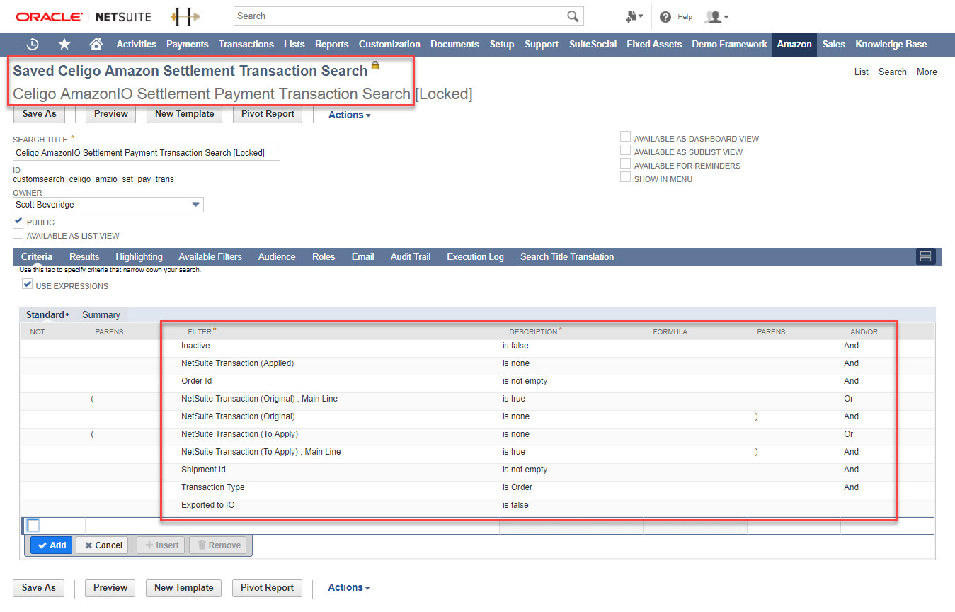
Task: Click the top Pivot Report button
Action: pyautogui.click(x=268, y=113)
